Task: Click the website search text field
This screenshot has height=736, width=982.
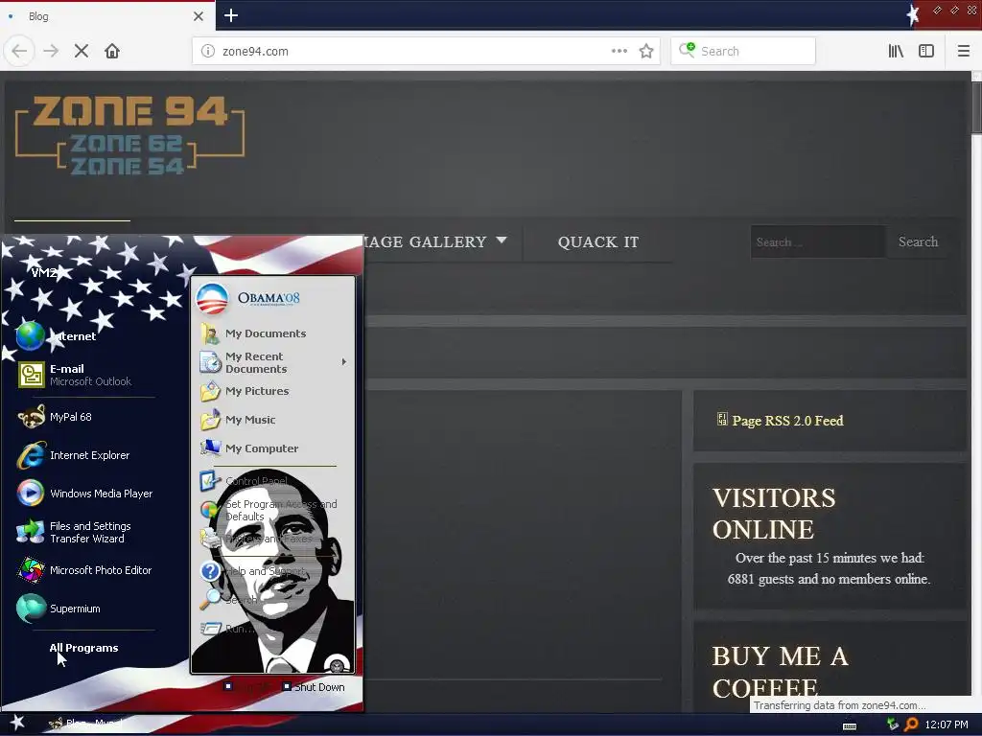Action: [x=818, y=241]
